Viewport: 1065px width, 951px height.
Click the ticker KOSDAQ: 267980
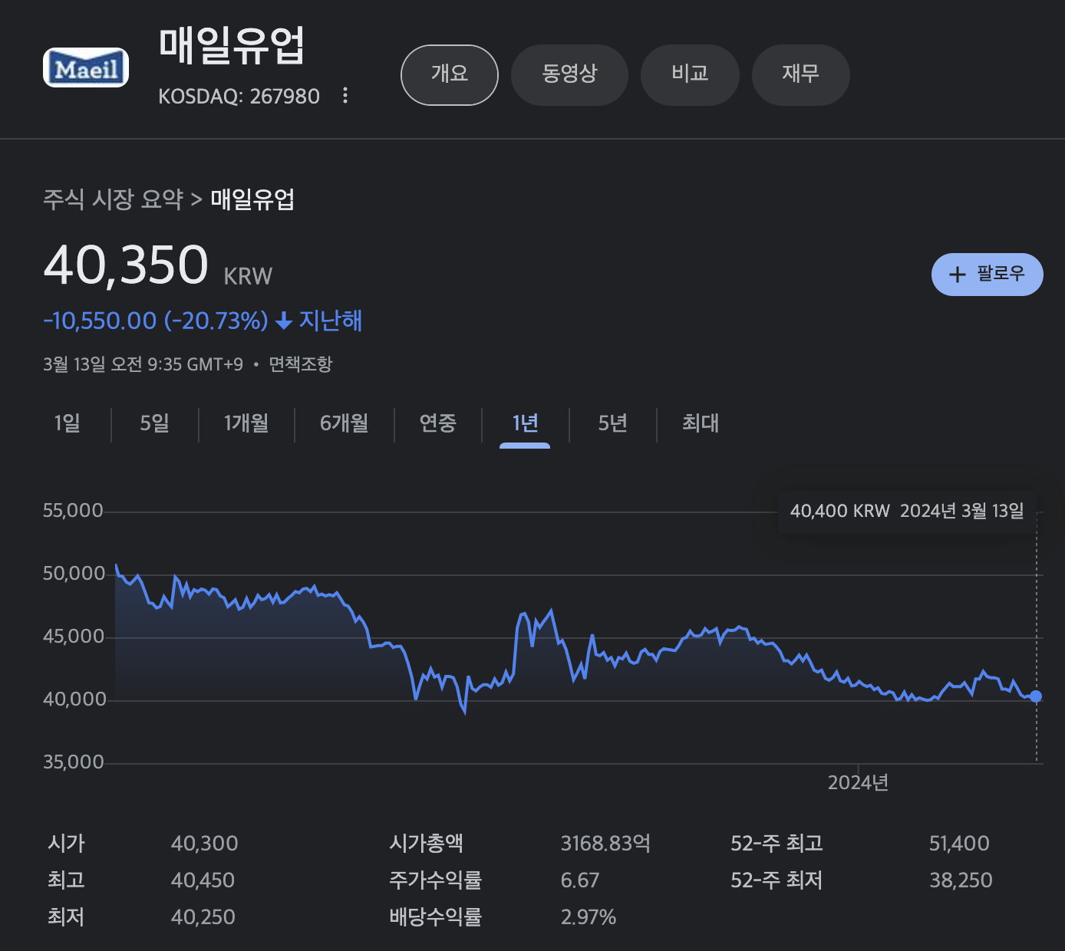(x=239, y=96)
